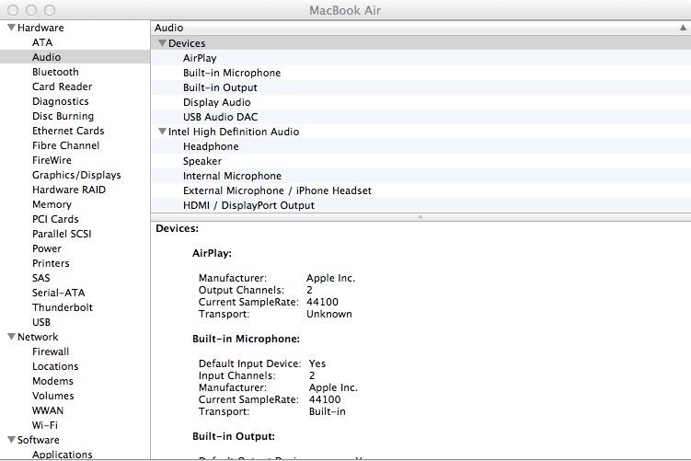Viewport: 691px width, 461px height.
Task: Select Built-in Output device row
Action: point(420,87)
